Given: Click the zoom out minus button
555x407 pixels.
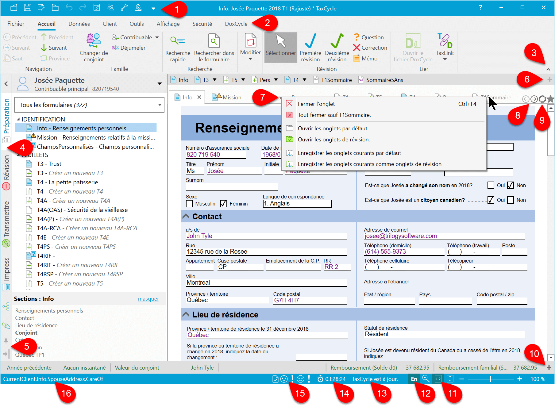Looking at the screenshot, I should point(462,379).
